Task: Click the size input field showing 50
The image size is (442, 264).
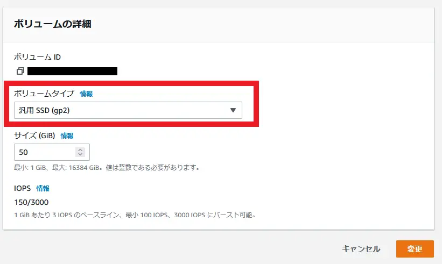Action: click(52, 152)
